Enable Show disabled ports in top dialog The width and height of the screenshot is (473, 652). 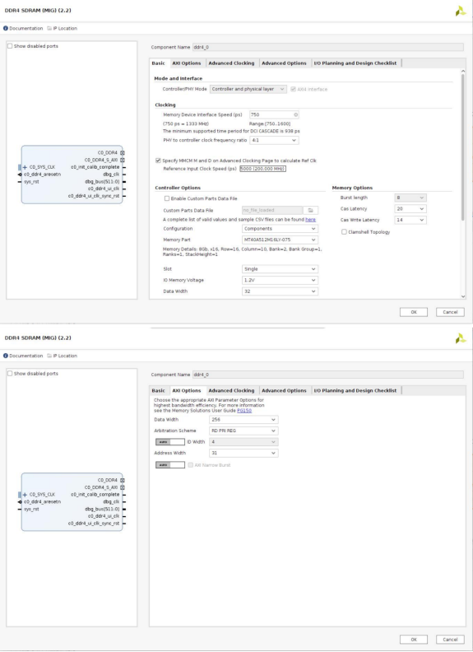[x=10, y=46]
